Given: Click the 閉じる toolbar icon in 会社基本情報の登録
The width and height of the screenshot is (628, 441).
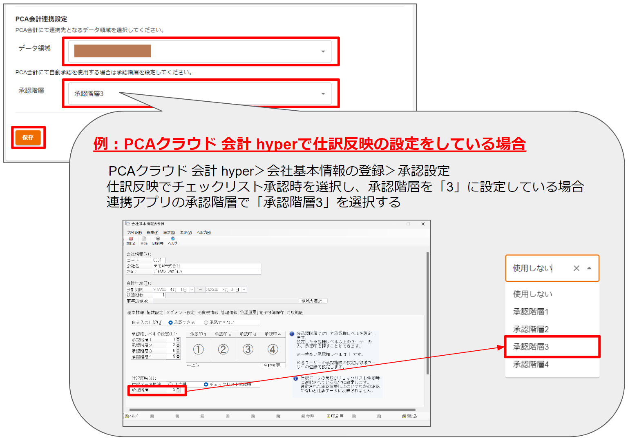Looking at the screenshot, I should tap(131, 241).
